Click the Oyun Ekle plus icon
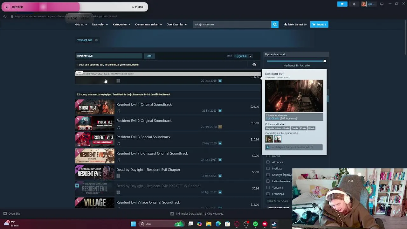The image size is (407, 229). (x=5, y=214)
